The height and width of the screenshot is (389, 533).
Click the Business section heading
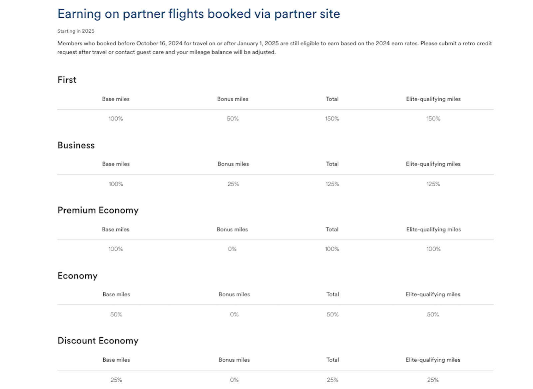click(76, 145)
